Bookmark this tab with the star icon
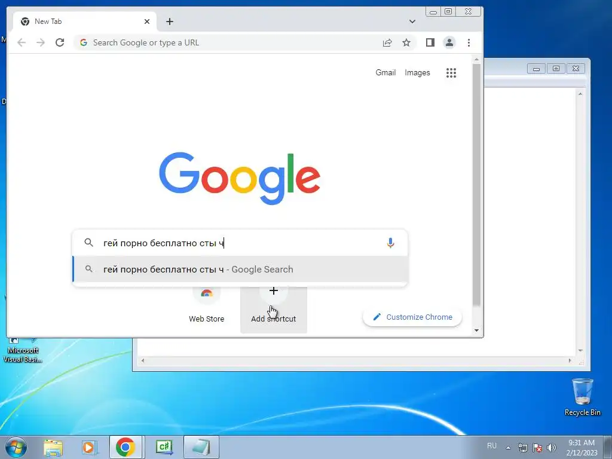 pyautogui.click(x=406, y=42)
